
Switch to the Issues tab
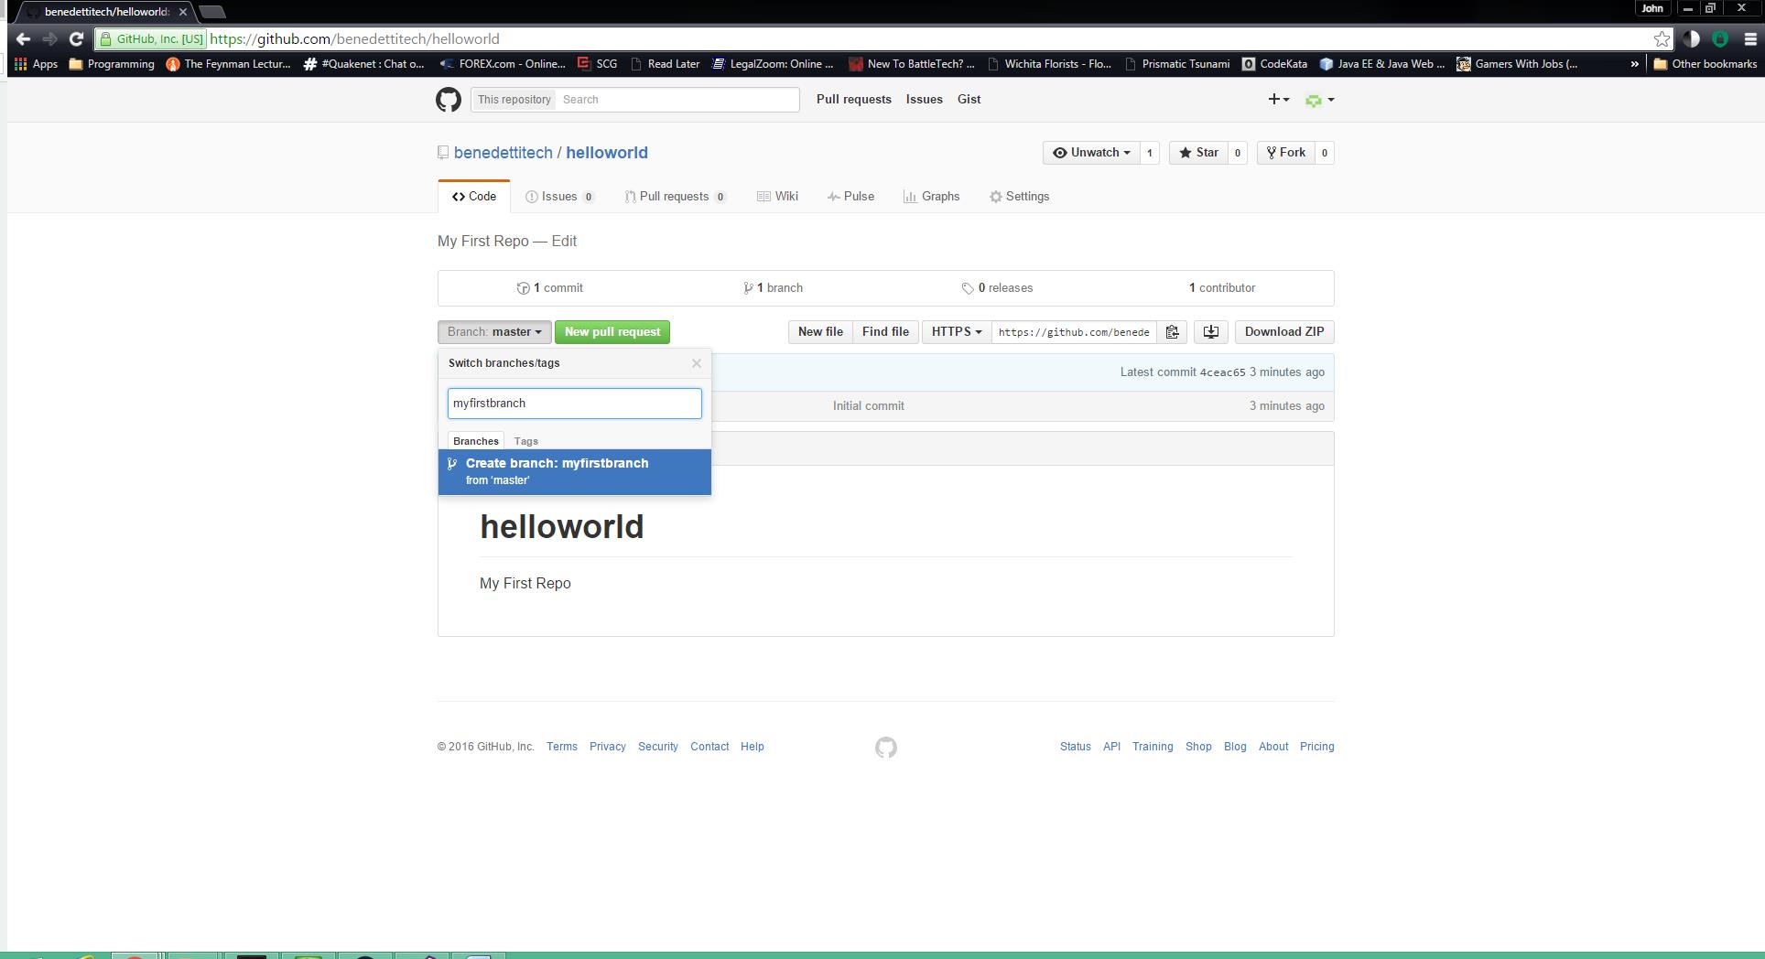coord(559,197)
